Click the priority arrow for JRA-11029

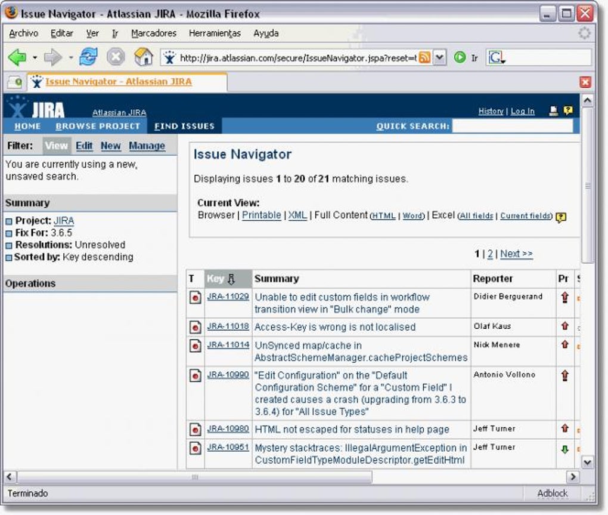tap(565, 297)
